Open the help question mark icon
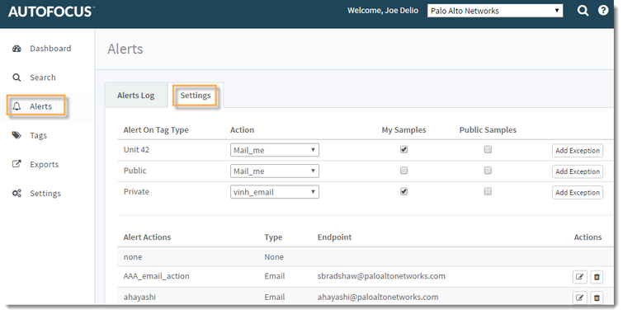The width and height of the screenshot is (623, 314). coord(603,11)
